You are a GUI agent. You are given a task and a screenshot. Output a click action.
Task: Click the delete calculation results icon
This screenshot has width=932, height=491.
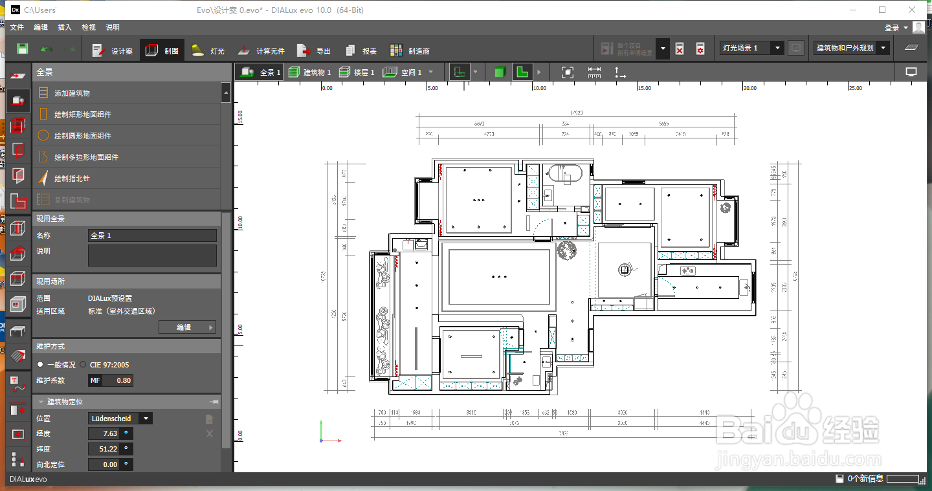tap(680, 49)
